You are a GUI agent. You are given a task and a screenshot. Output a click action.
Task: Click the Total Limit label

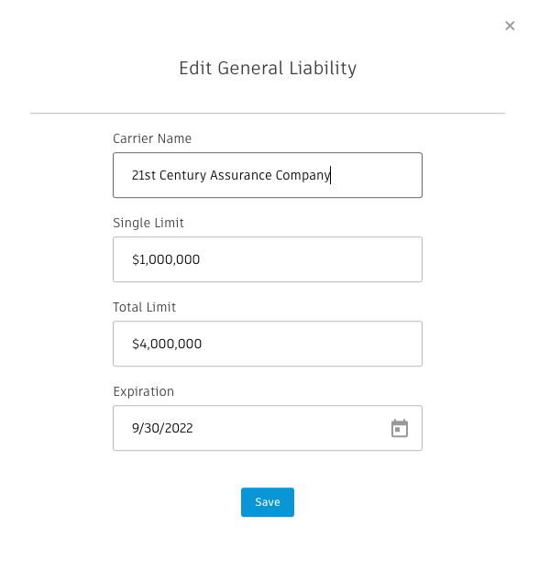click(x=145, y=307)
